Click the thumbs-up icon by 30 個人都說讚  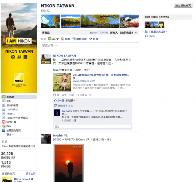55,100
